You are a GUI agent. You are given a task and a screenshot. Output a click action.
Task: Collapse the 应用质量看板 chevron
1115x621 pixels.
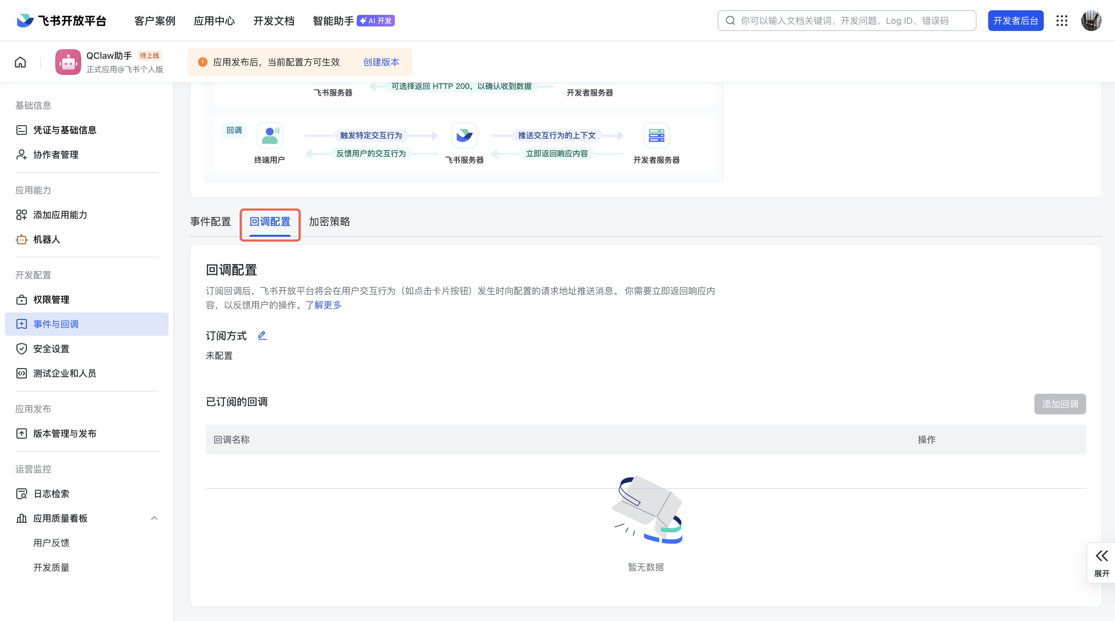point(154,518)
